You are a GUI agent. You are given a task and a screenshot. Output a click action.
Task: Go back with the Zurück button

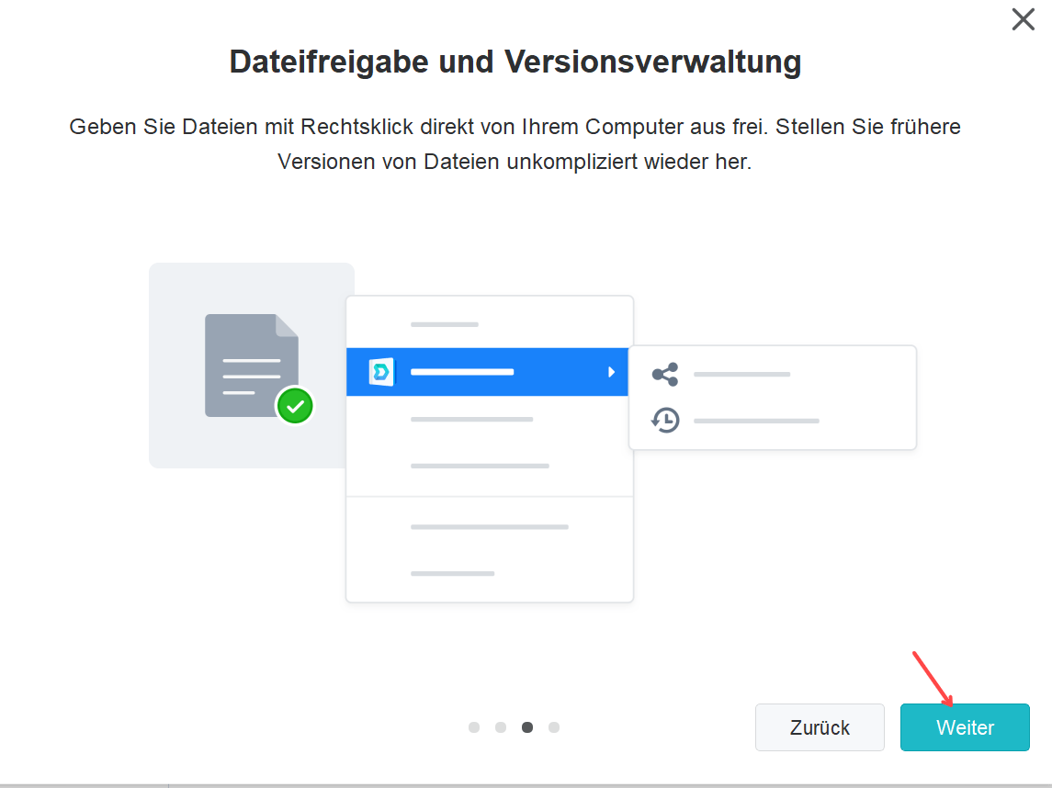[x=820, y=727]
